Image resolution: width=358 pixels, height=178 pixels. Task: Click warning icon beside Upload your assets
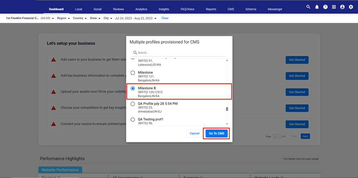[54, 92]
